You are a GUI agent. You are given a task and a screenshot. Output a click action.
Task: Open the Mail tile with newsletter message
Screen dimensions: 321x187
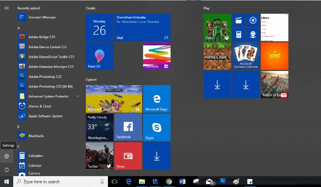coord(142,27)
